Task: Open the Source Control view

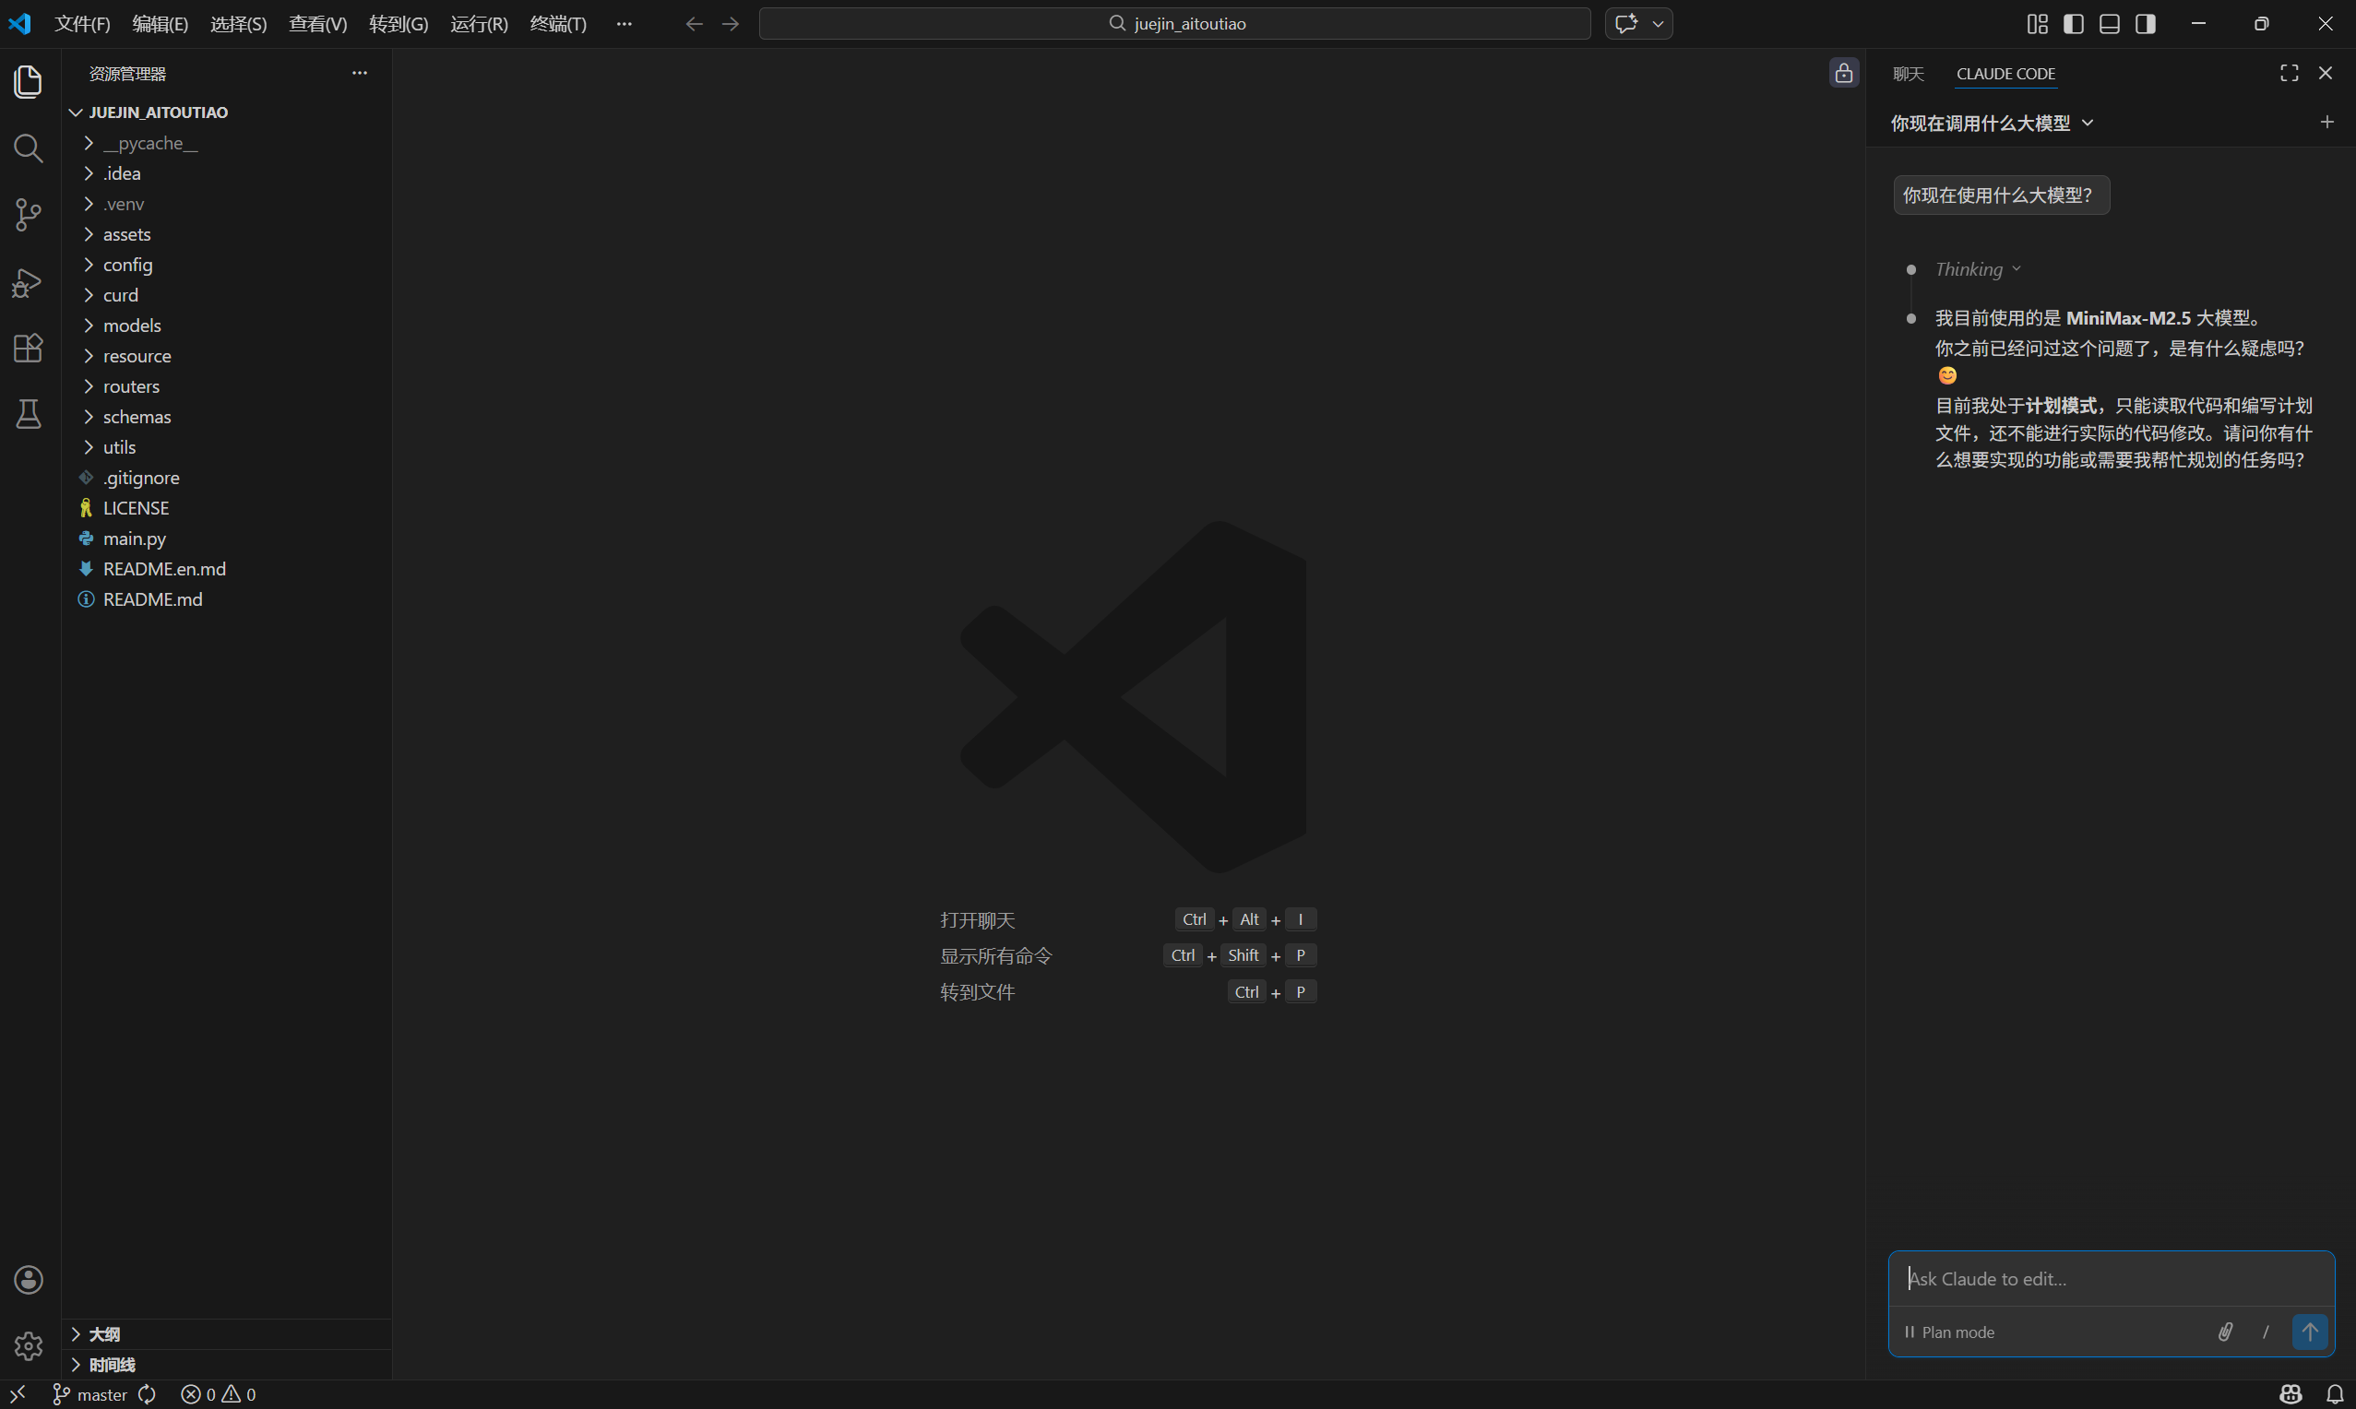Action: point(29,215)
